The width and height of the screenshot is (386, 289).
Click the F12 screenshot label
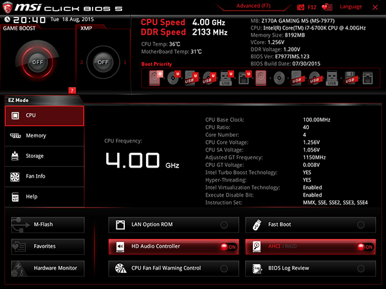tap(312, 7)
